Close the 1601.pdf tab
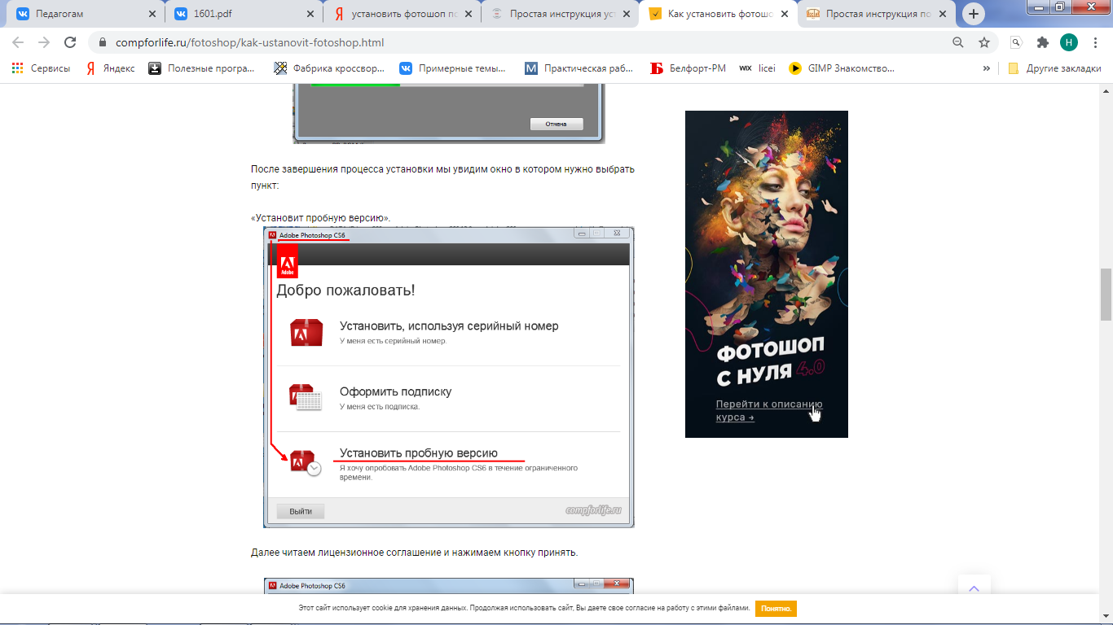Viewport: 1113px width, 625px height. tap(310, 14)
